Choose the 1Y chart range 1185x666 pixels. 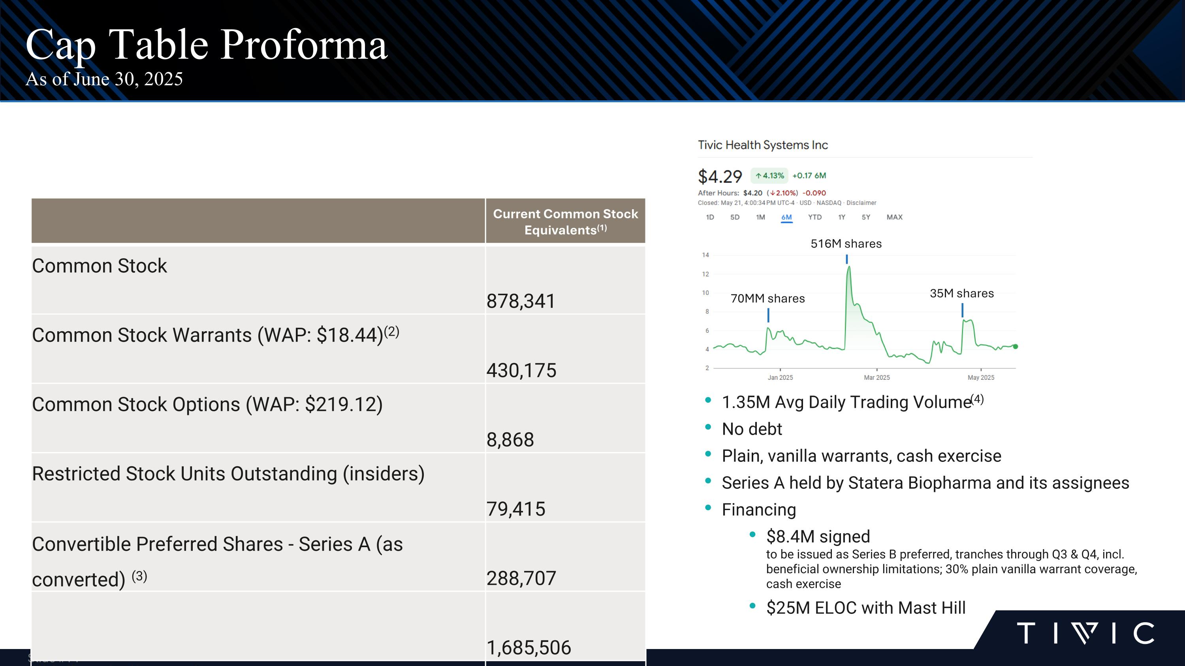(841, 217)
